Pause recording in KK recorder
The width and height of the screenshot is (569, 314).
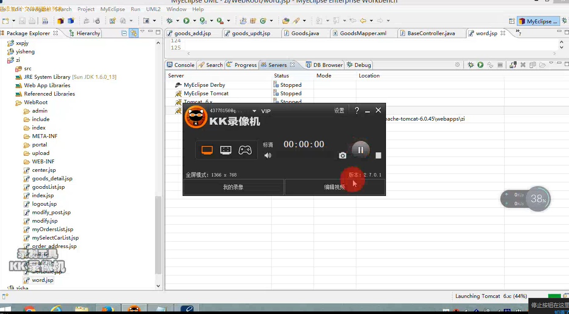361,150
